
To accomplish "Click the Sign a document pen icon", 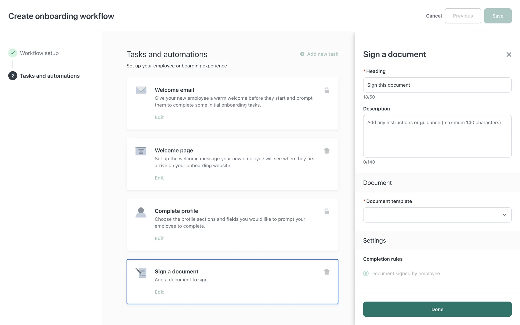I will 141,272.
